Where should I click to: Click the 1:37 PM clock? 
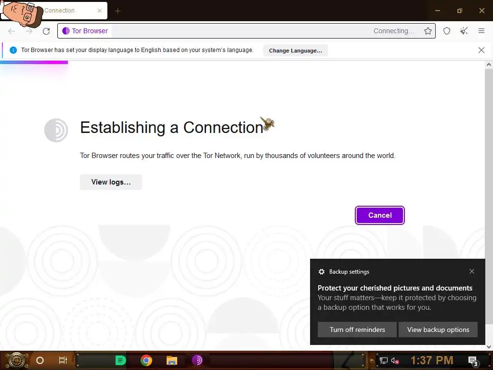[432, 360]
